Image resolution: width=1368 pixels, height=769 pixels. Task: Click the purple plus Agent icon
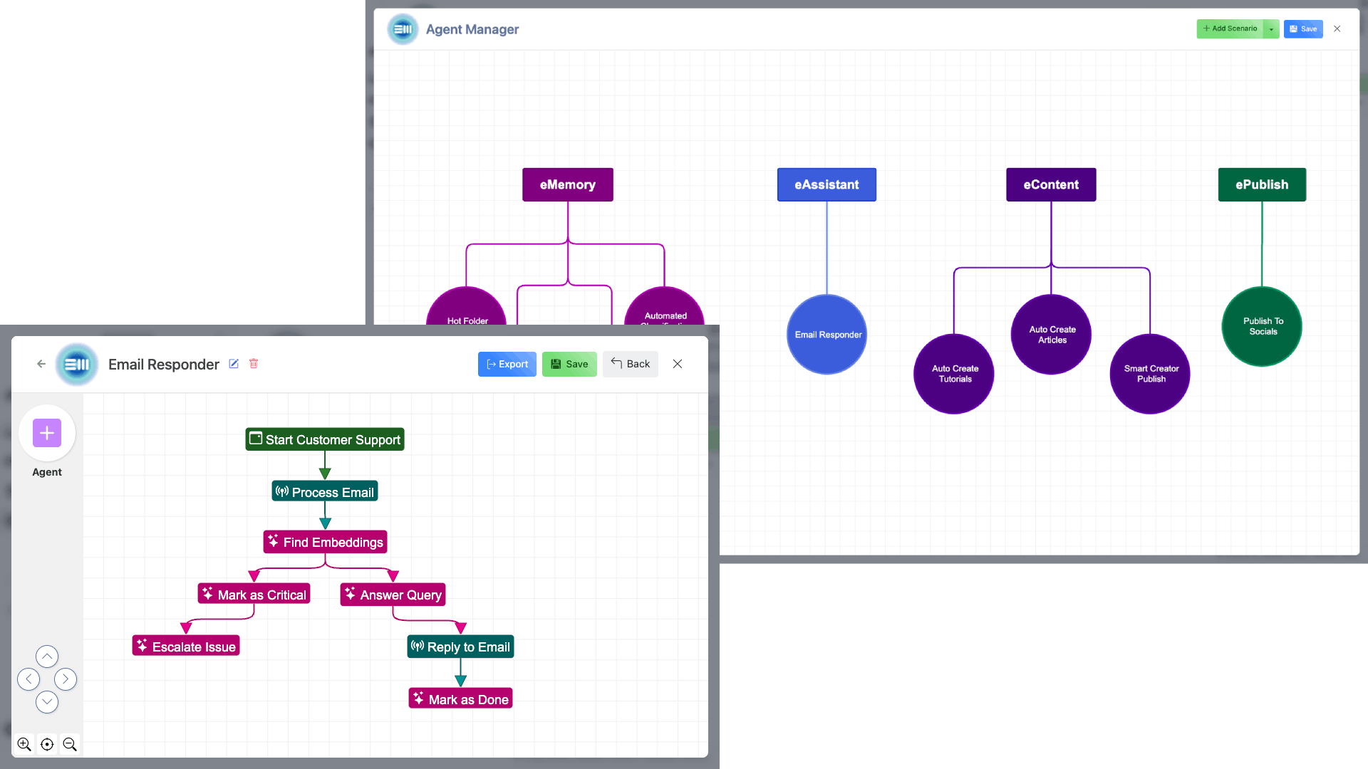[47, 433]
